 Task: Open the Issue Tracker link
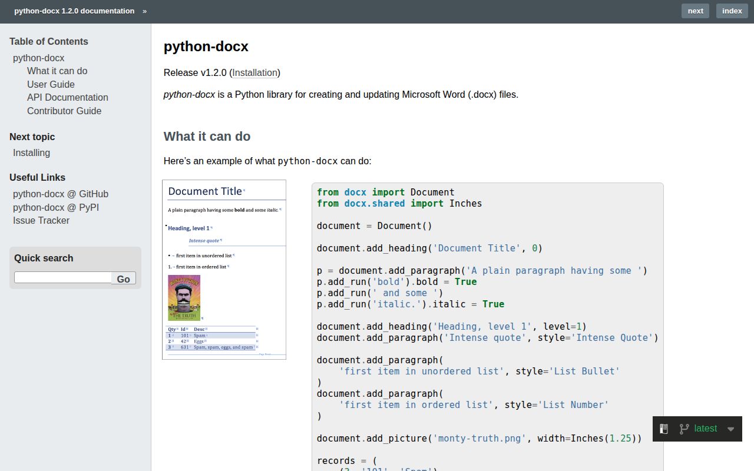(x=41, y=220)
